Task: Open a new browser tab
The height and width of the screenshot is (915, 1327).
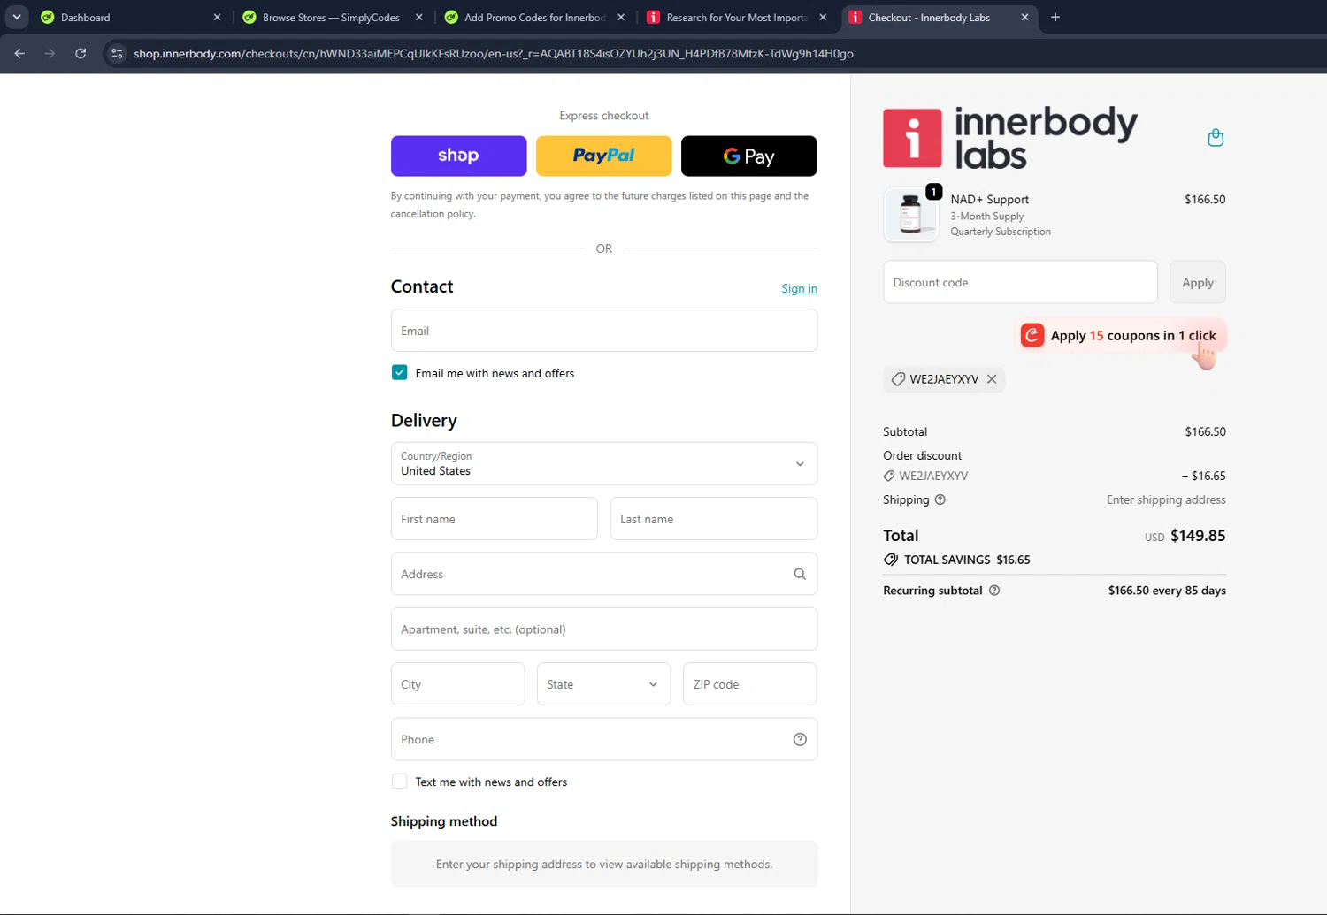Action: [1055, 18]
